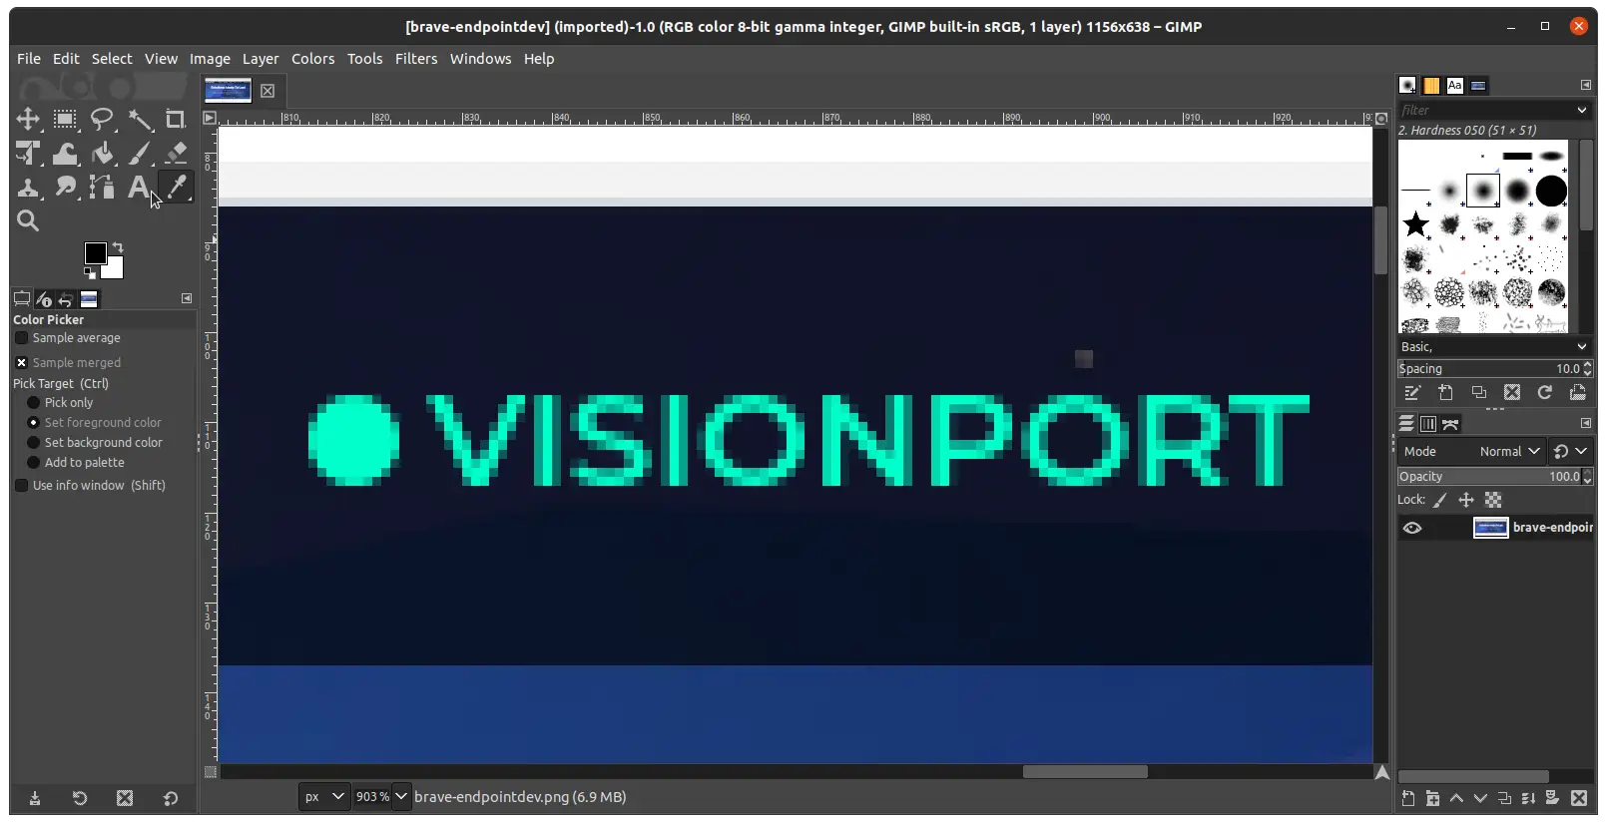Viewport: 1607px width, 824px height.
Task: Select the Warp Transform tool
Action: pyautogui.click(x=65, y=154)
